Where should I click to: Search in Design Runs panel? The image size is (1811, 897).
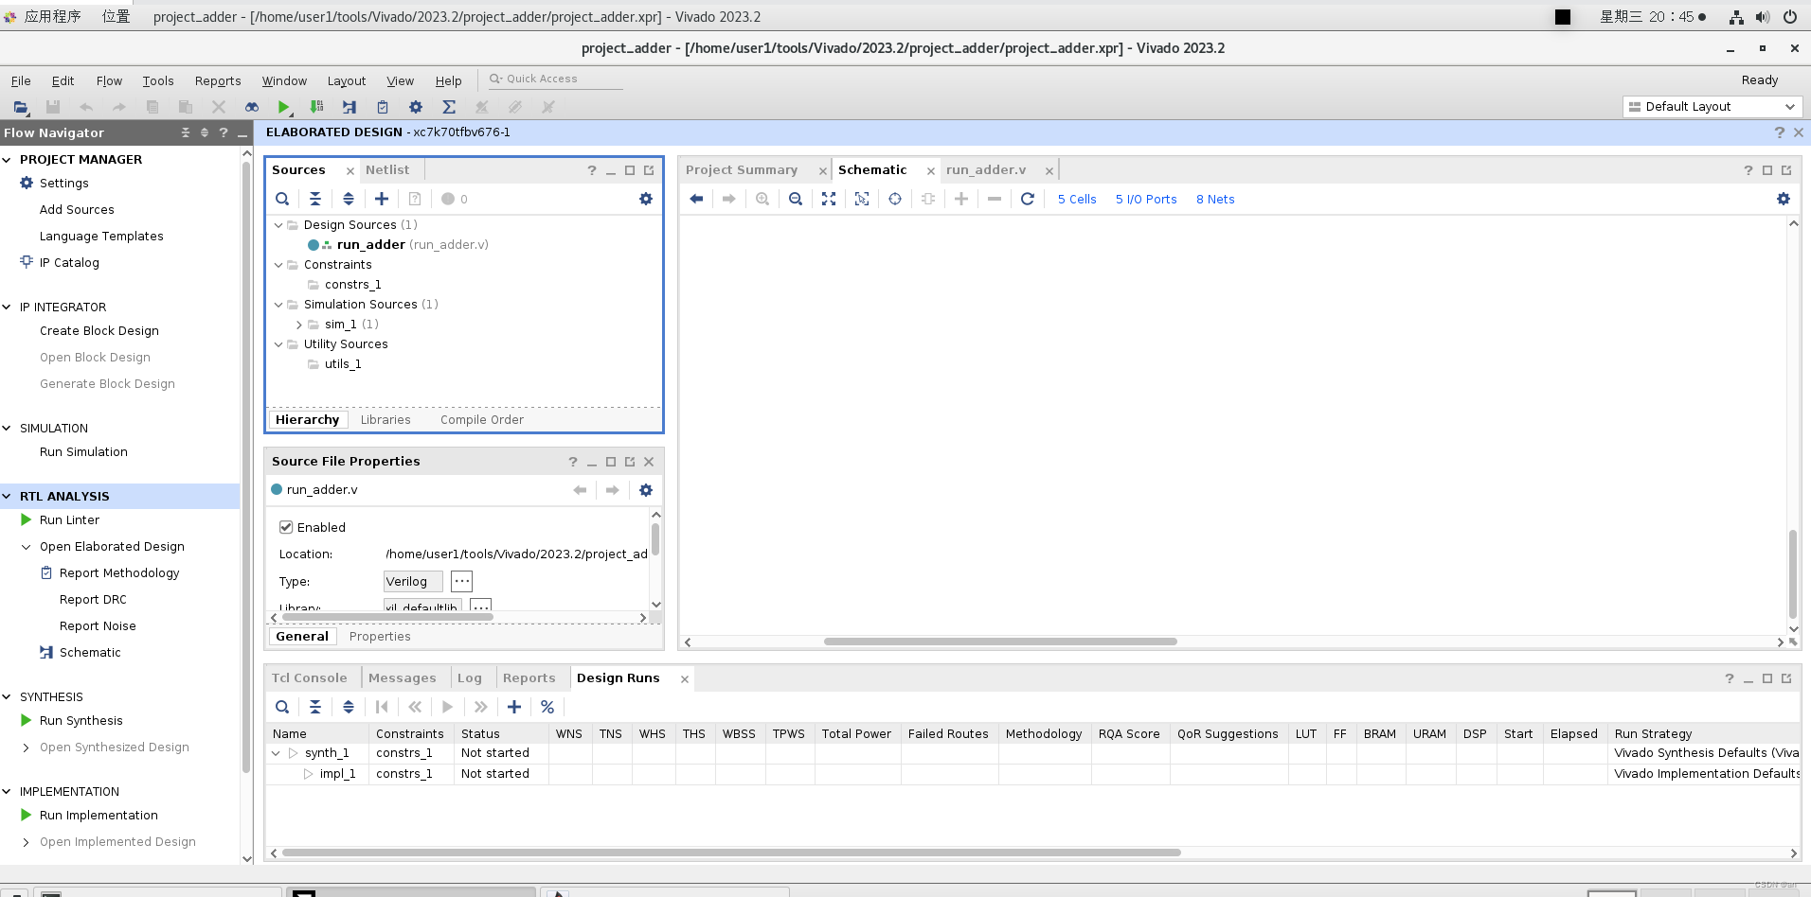pyautogui.click(x=282, y=707)
